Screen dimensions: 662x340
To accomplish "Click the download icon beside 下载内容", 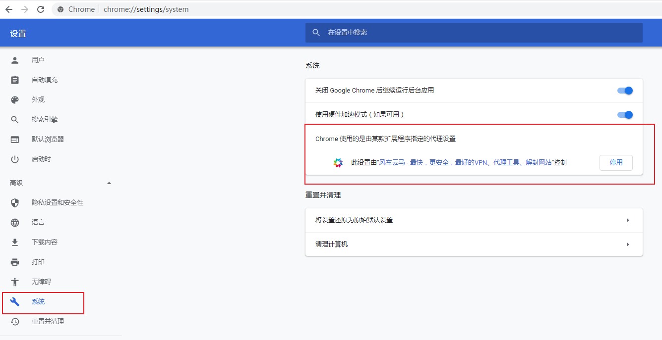I will click(x=15, y=242).
